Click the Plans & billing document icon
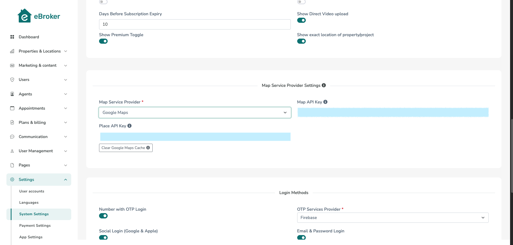Screen dimensions: 513x245 (x=12, y=122)
